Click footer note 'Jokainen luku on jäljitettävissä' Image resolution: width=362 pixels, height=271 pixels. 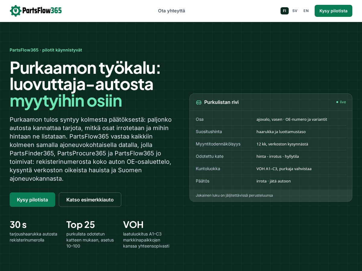[x=234, y=195]
